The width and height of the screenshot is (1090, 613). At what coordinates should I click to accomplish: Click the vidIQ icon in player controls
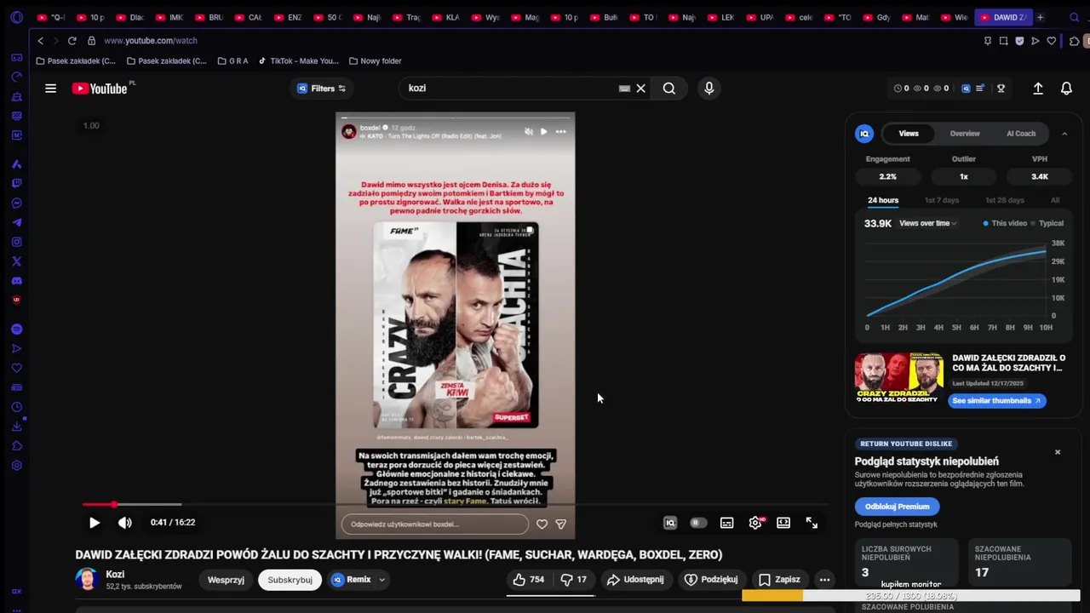(670, 523)
